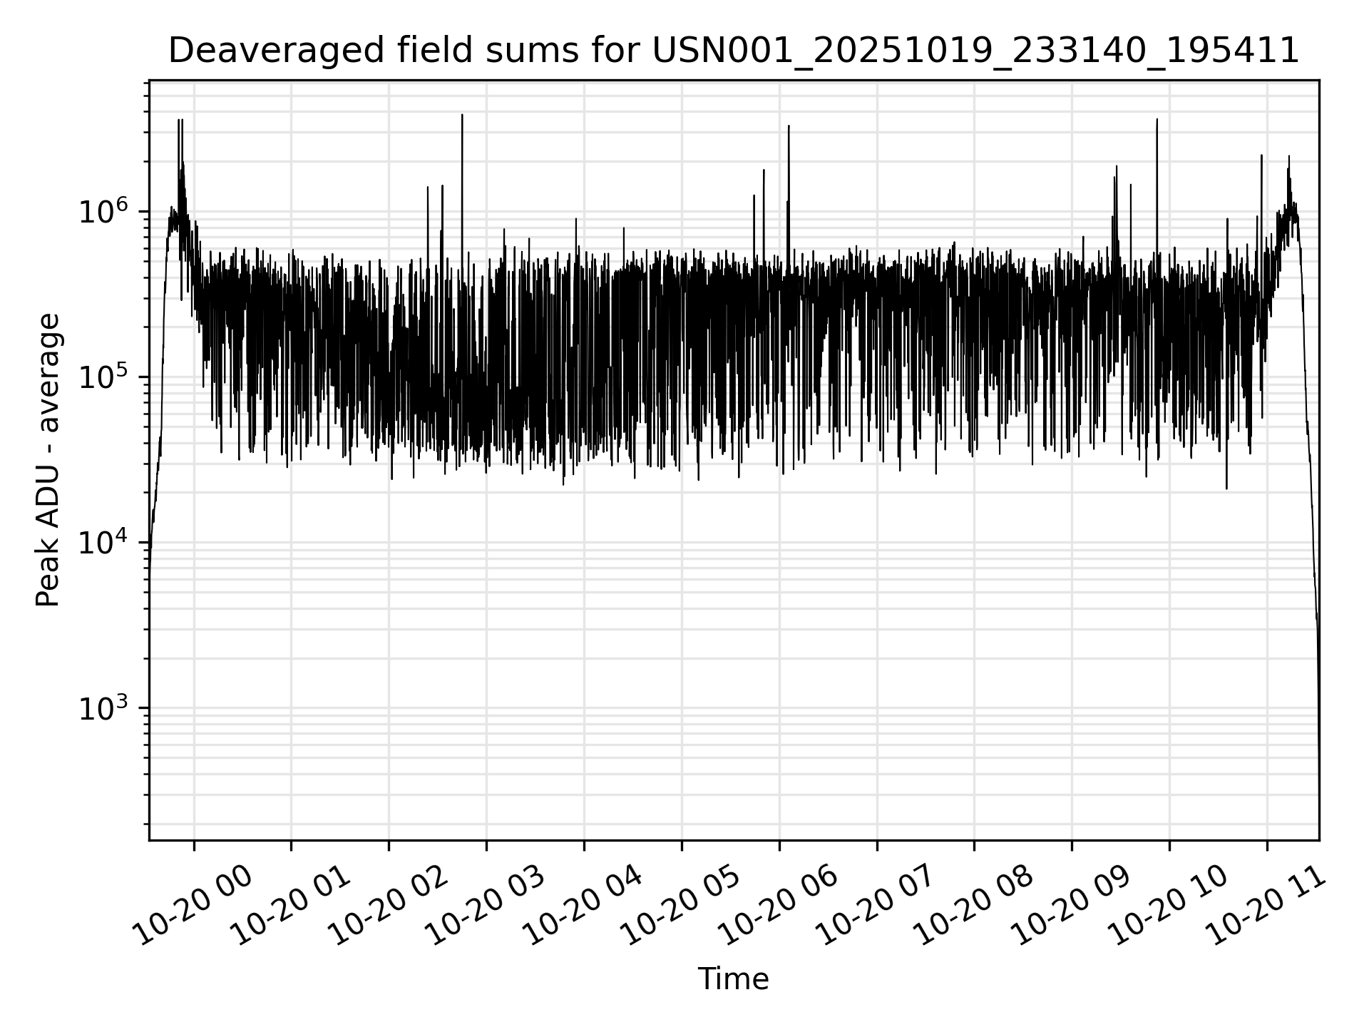Click the 10^3 y-axis tick label

(x=104, y=708)
